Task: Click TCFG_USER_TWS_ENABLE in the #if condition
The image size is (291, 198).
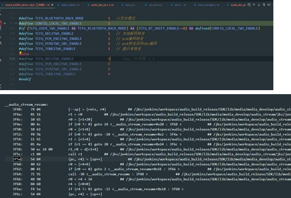Action: pyautogui.click(x=49, y=28)
